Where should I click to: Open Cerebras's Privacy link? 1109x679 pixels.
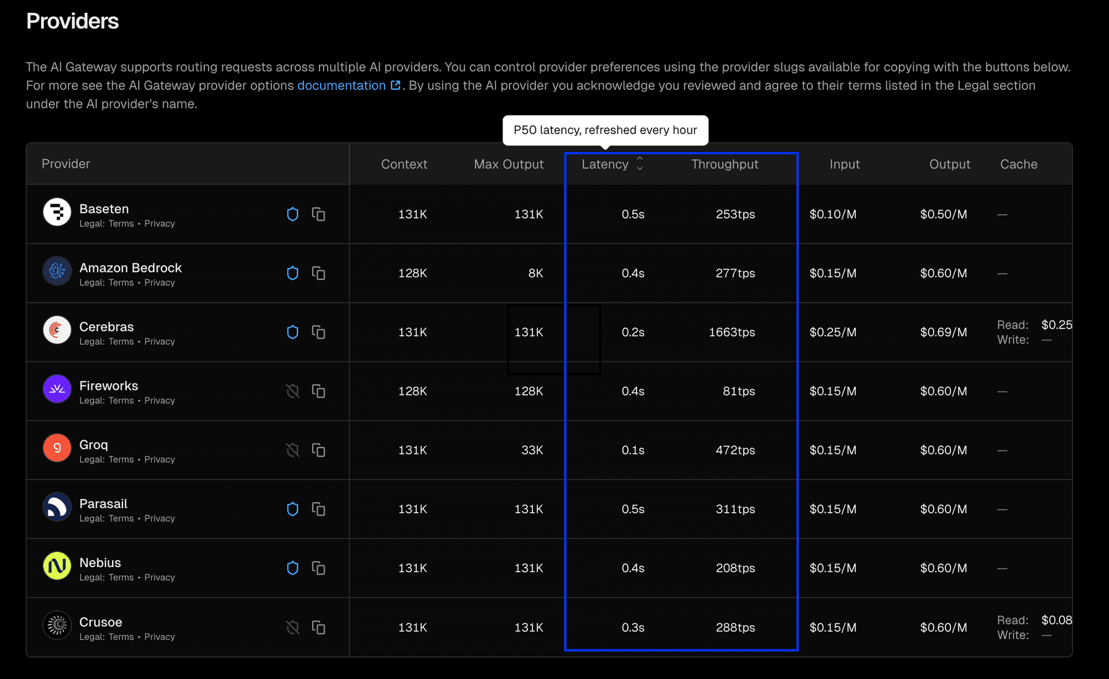pyautogui.click(x=159, y=341)
